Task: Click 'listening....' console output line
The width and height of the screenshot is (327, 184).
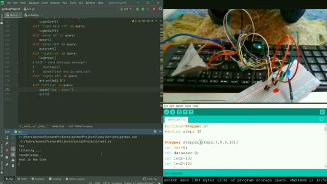Action: pyautogui.click(x=30, y=150)
